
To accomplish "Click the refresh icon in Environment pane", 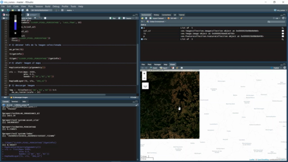I will [283, 18].
